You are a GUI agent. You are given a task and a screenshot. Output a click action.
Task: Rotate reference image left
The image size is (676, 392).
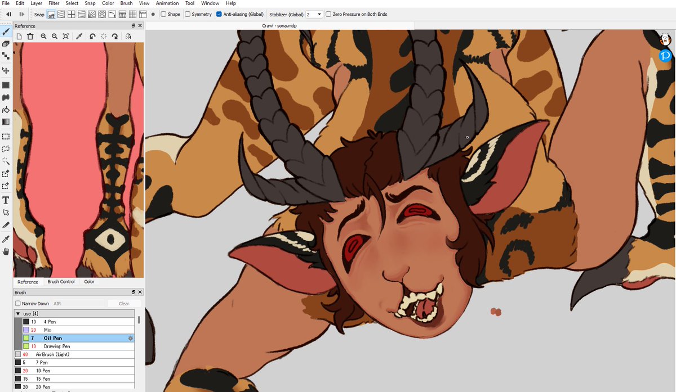click(x=92, y=36)
